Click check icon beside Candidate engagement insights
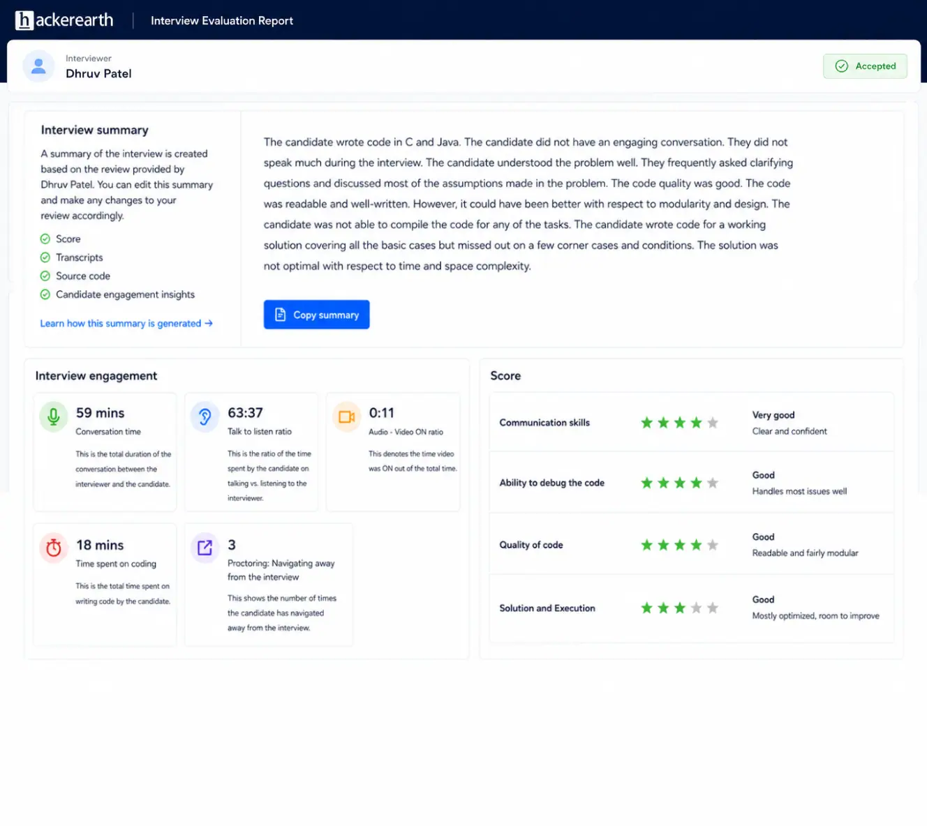Viewport: 927px width, 826px height. [x=45, y=294]
